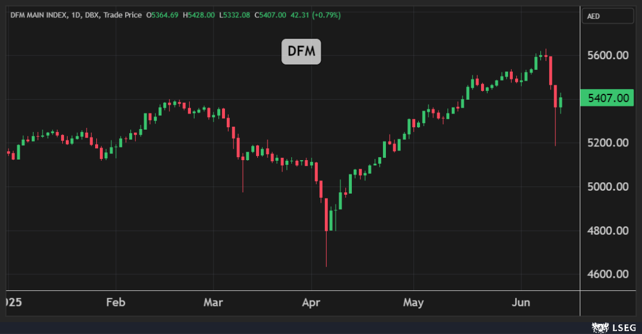Click the change value 42.31 (+0.79%)
The height and width of the screenshot is (334, 642).
point(315,15)
